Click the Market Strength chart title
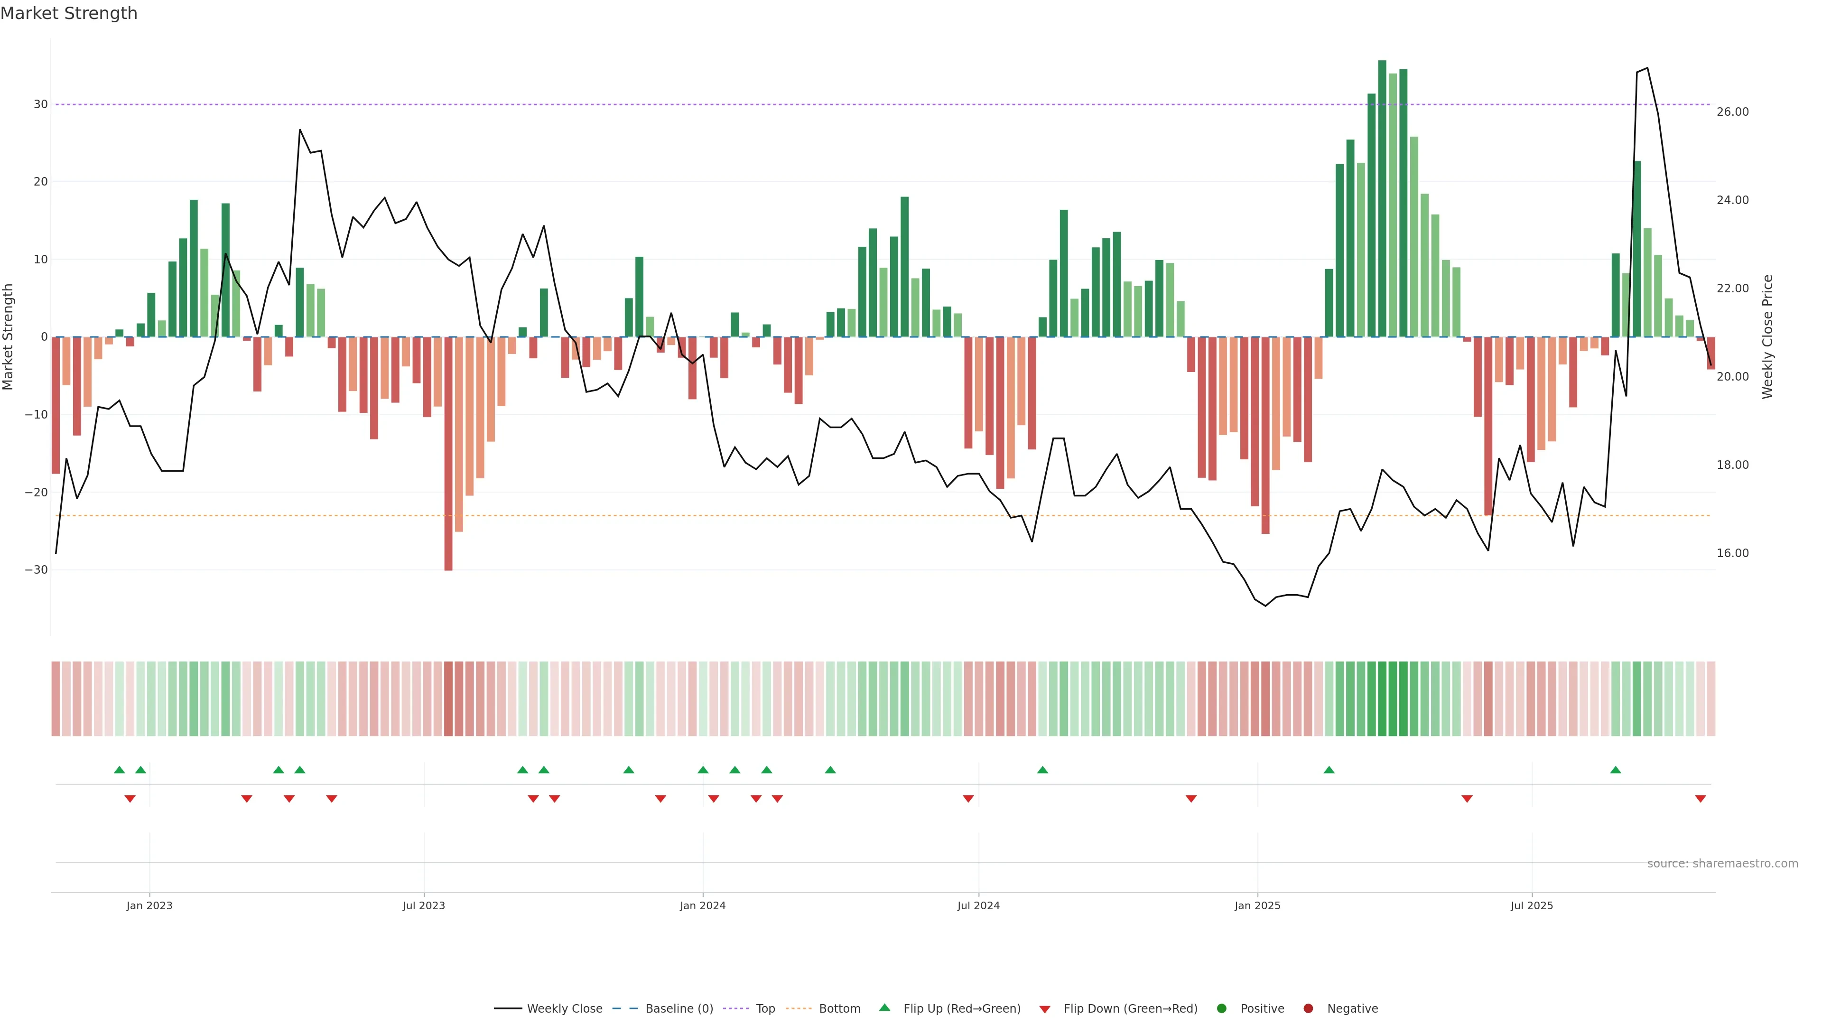 [x=69, y=13]
